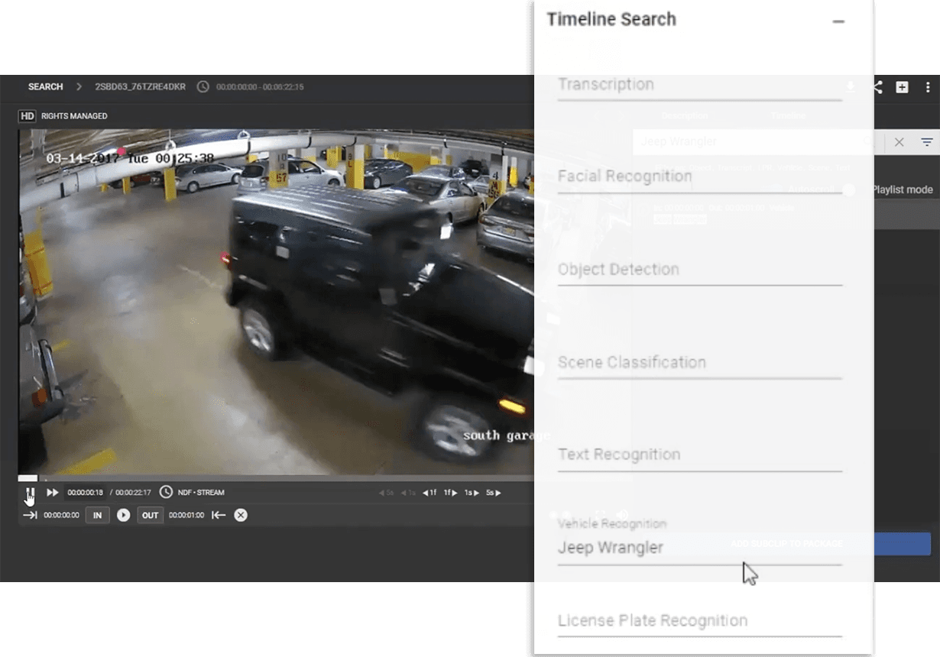Click the SEARCH breadcrumb link
Viewport: 940px width, 657px height.
pyautogui.click(x=45, y=87)
